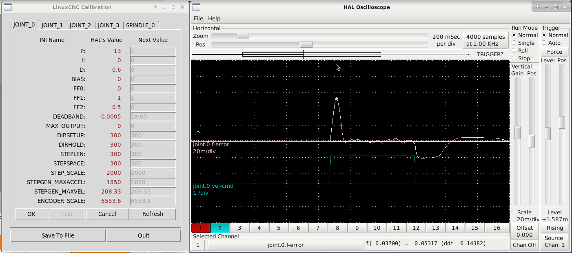Click the 200 mSec per div readout
572x253 pixels.
pyautogui.click(x=446, y=40)
